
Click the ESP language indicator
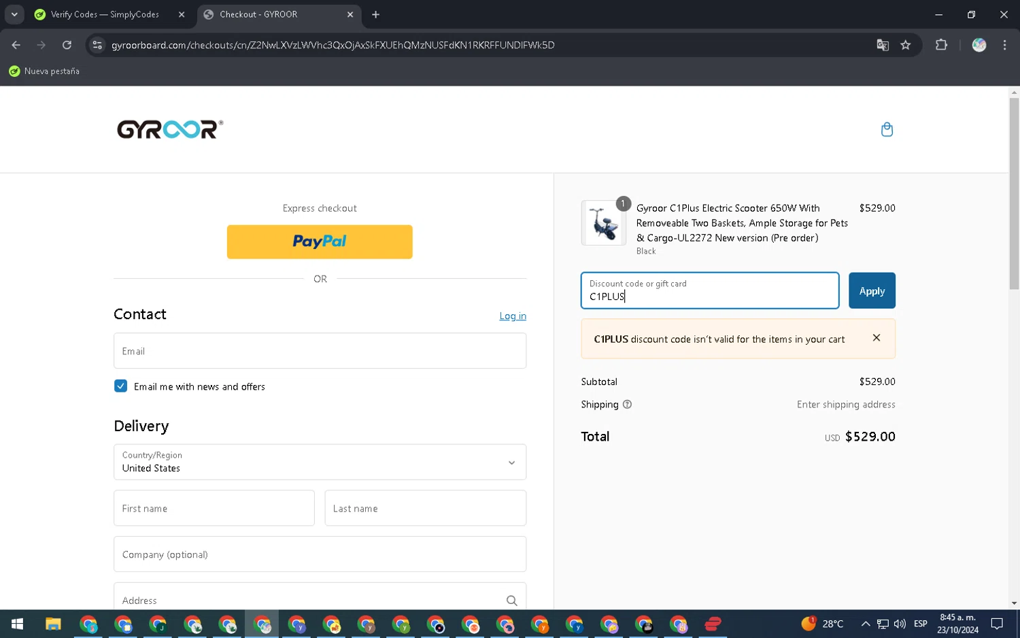click(x=921, y=624)
